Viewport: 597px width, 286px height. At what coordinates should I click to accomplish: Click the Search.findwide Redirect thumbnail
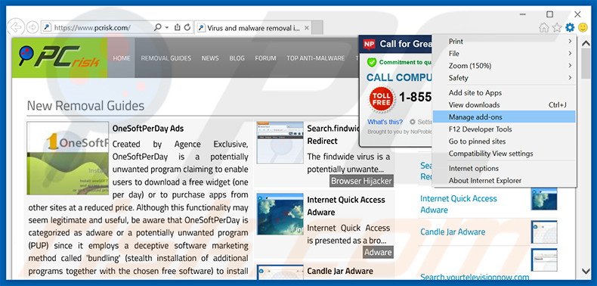pos(280,142)
